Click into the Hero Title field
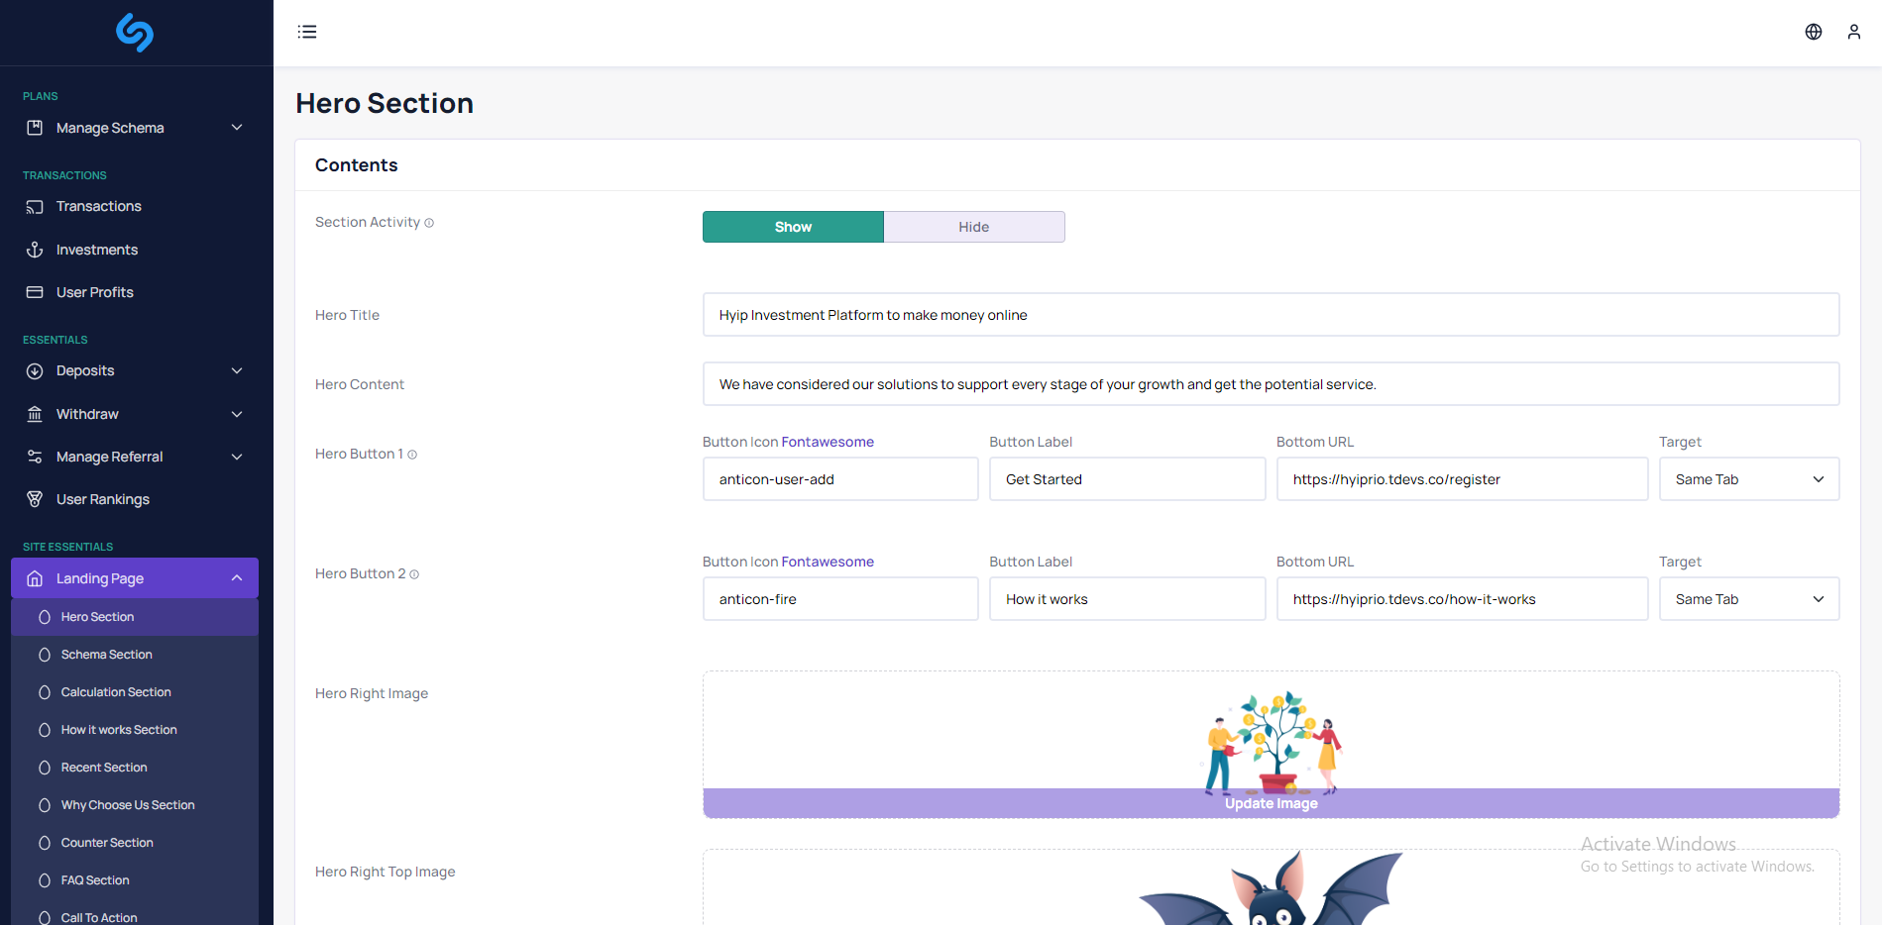 1271,315
